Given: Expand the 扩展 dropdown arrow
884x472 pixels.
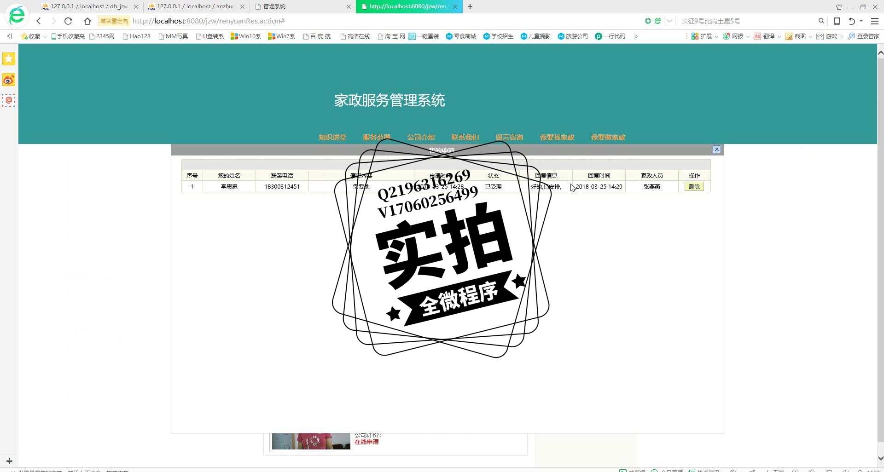Looking at the screenshot, I should pos(716,36).
